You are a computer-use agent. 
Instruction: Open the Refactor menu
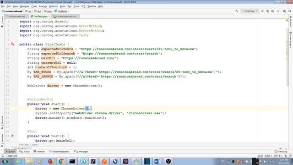tap(54, 6)
